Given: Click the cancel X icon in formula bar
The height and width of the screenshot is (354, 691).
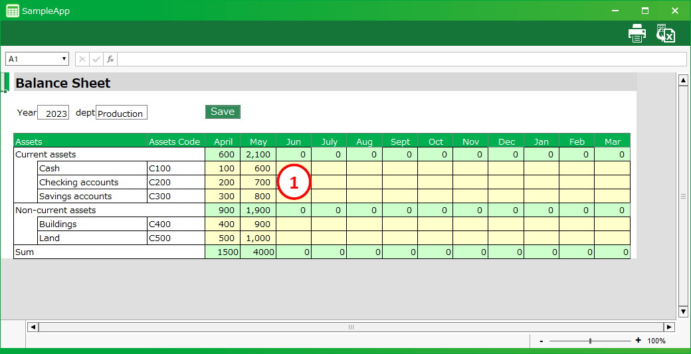Looking at the screenshot, I should pyautogui.click(x=82, y=59).
